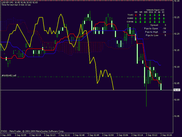Viewport: 182px width, 137px height.
Task: Click the 3 Sep 02:14 time axis label
Action: click(35, 135)
